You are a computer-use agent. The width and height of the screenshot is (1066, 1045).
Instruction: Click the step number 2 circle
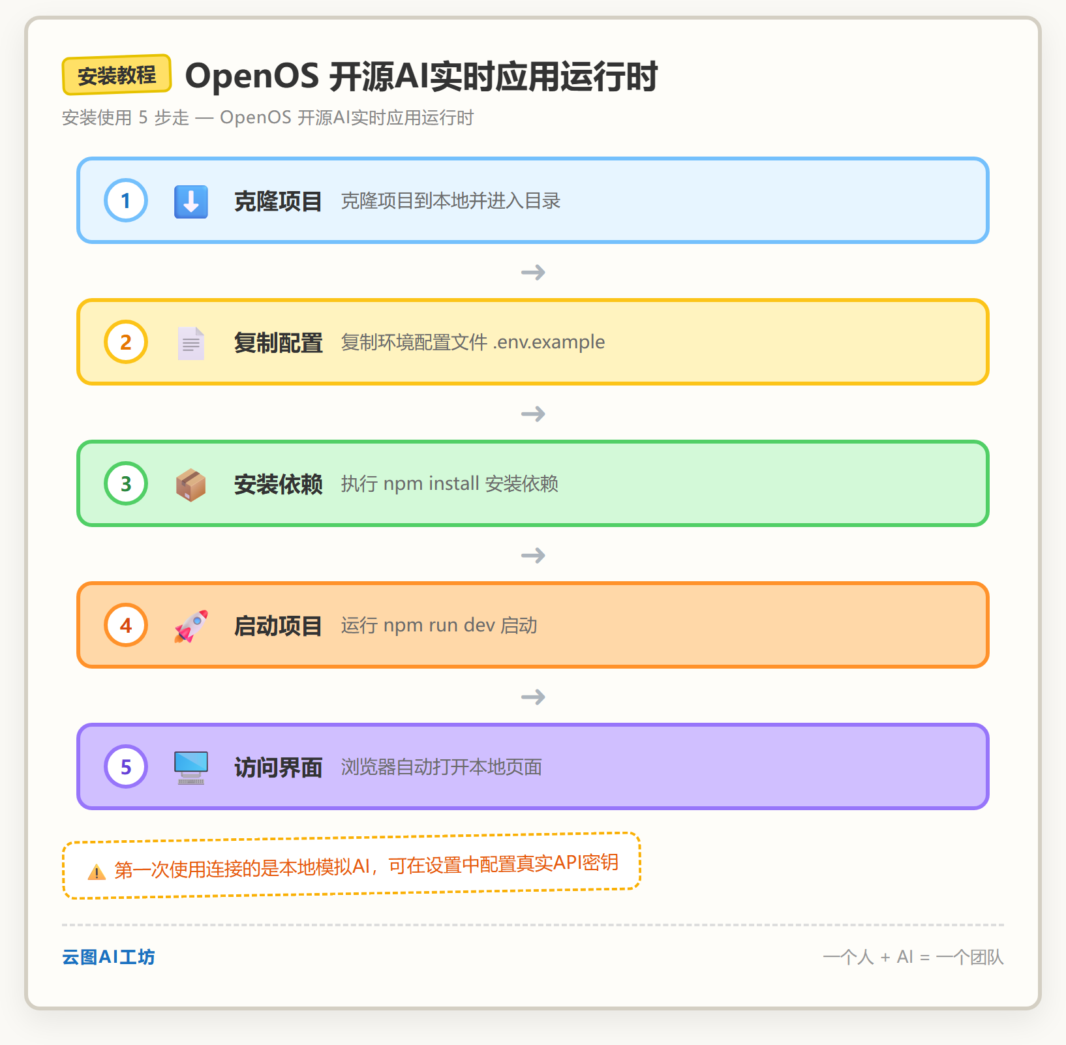click(126, 342)
